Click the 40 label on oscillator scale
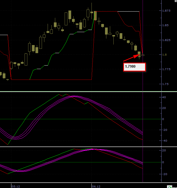The image size is (177, 188). point(164,97)
